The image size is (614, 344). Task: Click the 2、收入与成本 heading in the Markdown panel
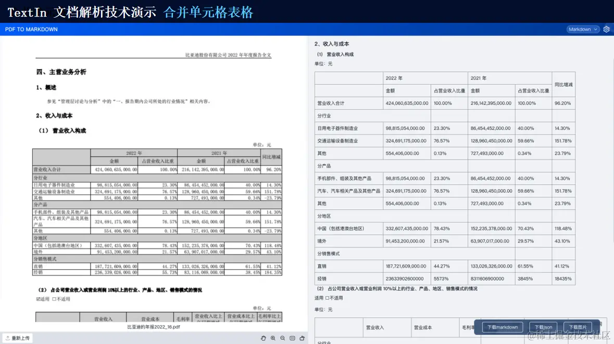pos(332,44)
